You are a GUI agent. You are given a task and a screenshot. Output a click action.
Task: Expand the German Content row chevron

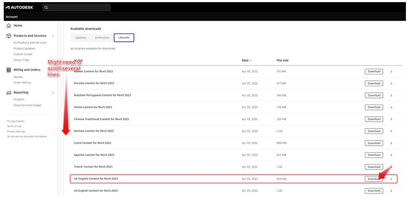[391, 131]
